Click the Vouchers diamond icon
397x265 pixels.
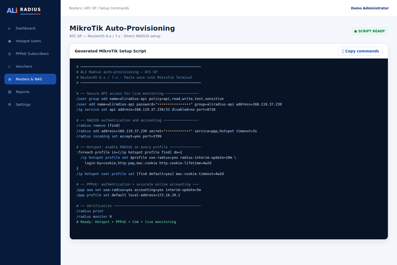(9, 67)
